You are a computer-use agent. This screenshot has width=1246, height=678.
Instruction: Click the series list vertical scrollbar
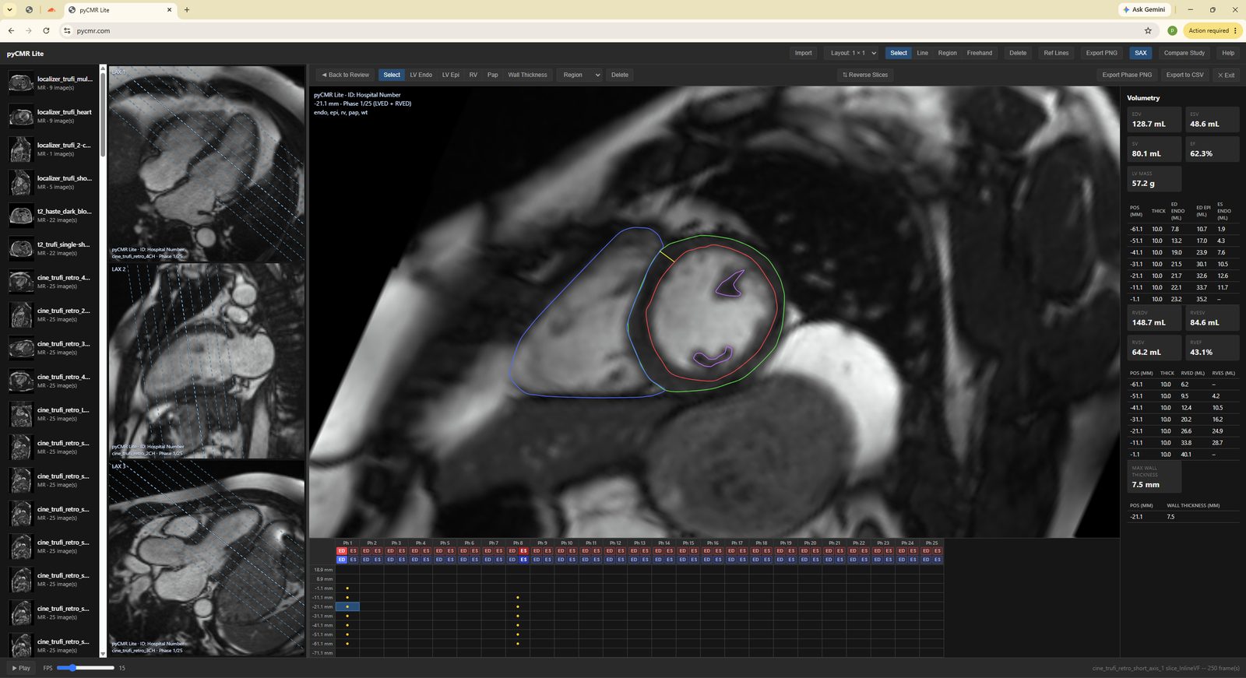[x=103, y=113]
